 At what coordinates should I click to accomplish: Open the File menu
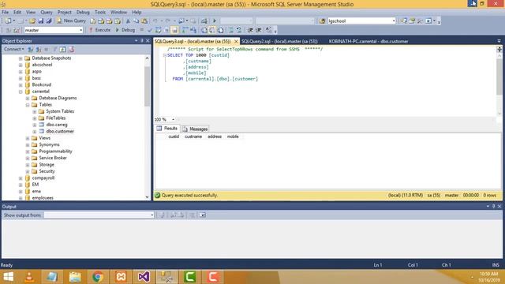(6, 13)
